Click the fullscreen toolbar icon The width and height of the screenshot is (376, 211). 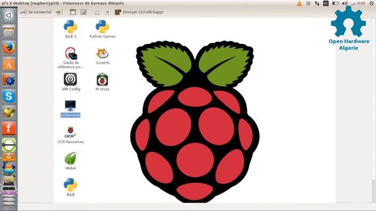(x=73, y=12)
